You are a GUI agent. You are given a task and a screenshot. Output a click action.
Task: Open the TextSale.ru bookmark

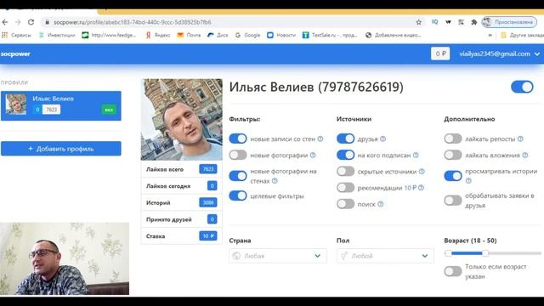[330, 35]
